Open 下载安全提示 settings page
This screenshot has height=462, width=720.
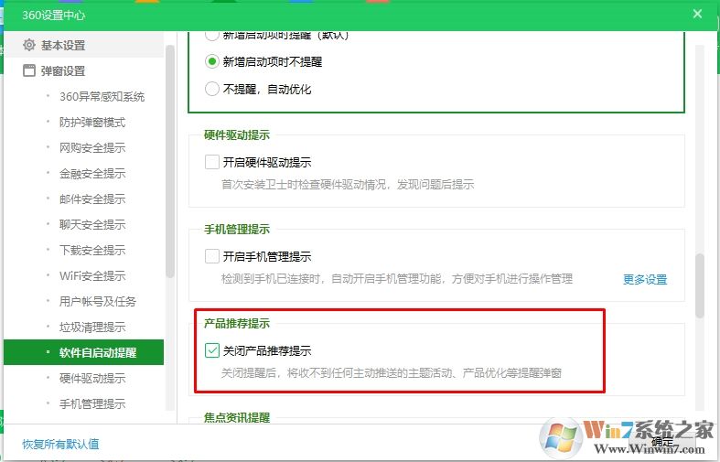(x=91, y=251)
